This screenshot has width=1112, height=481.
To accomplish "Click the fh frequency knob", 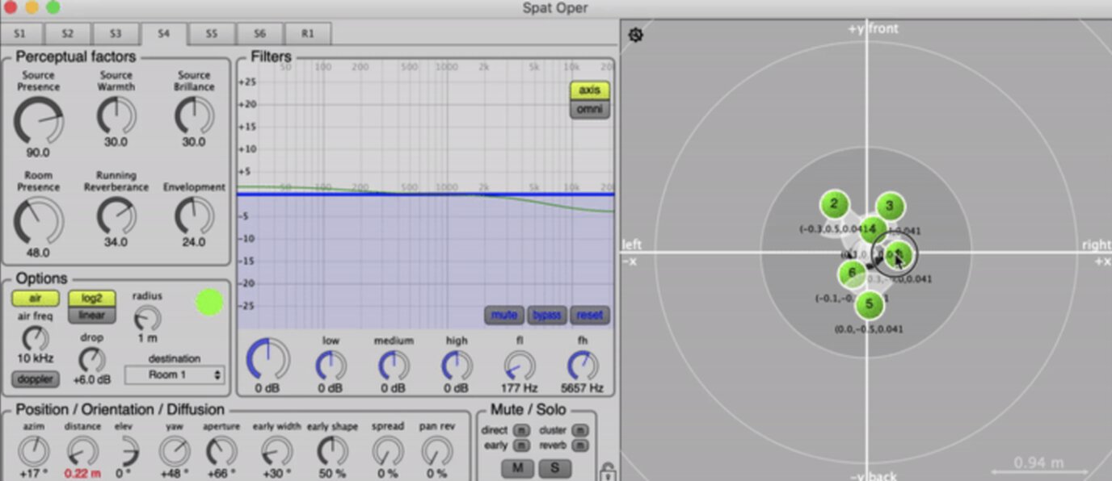I will point(583,366).
